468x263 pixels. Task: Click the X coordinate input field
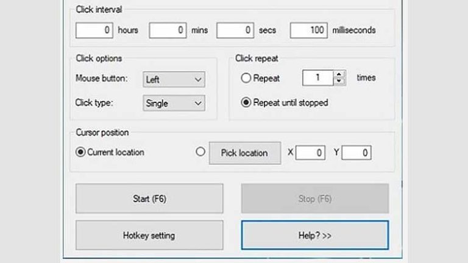click(311, 153)
